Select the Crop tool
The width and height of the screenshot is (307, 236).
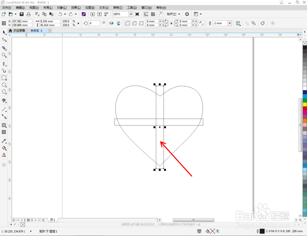4,48
